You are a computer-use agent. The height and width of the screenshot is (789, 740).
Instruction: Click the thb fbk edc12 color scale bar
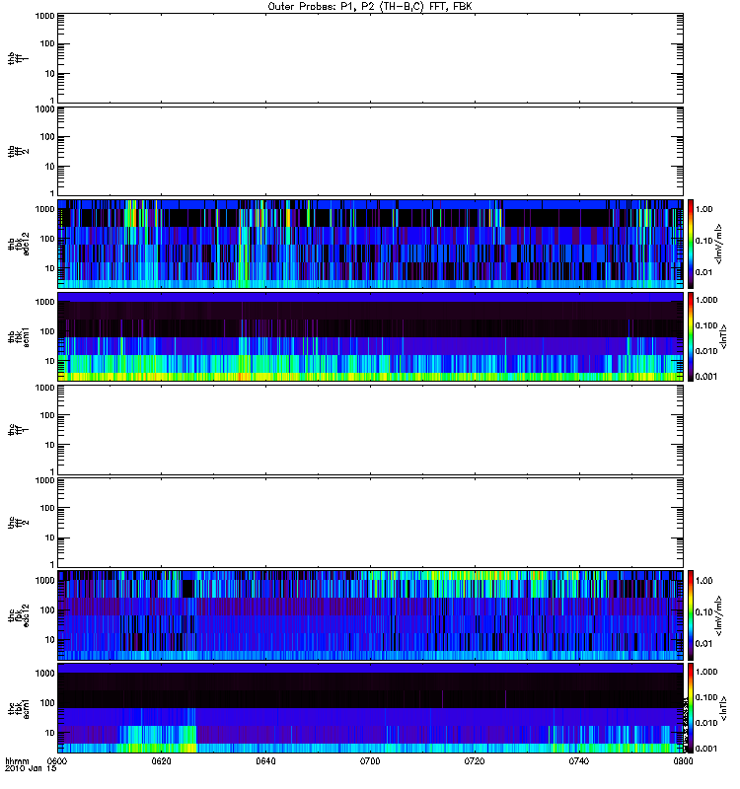(x=690, y=244)
